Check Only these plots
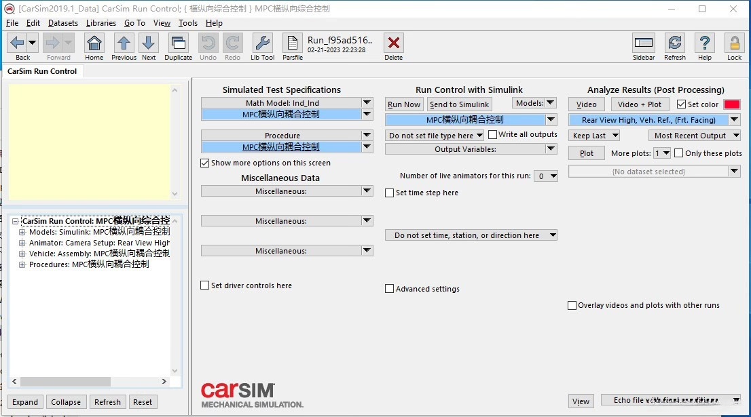Image resolution: width=751 pixels, height=417 pixels. 678,153
